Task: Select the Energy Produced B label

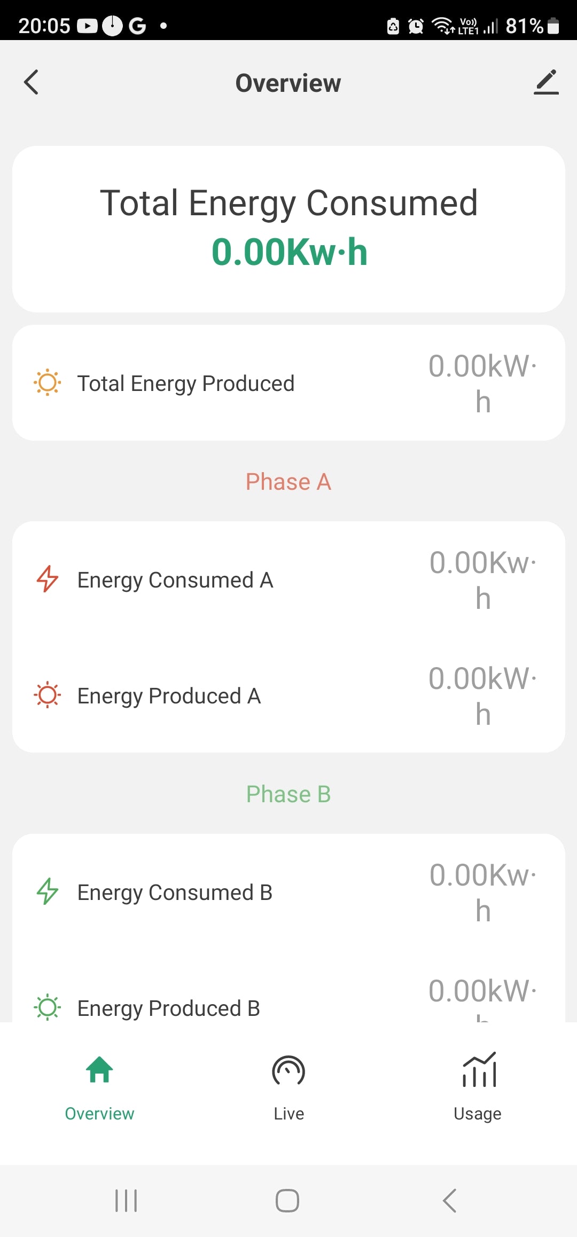Action: (x=168, y=1008)
